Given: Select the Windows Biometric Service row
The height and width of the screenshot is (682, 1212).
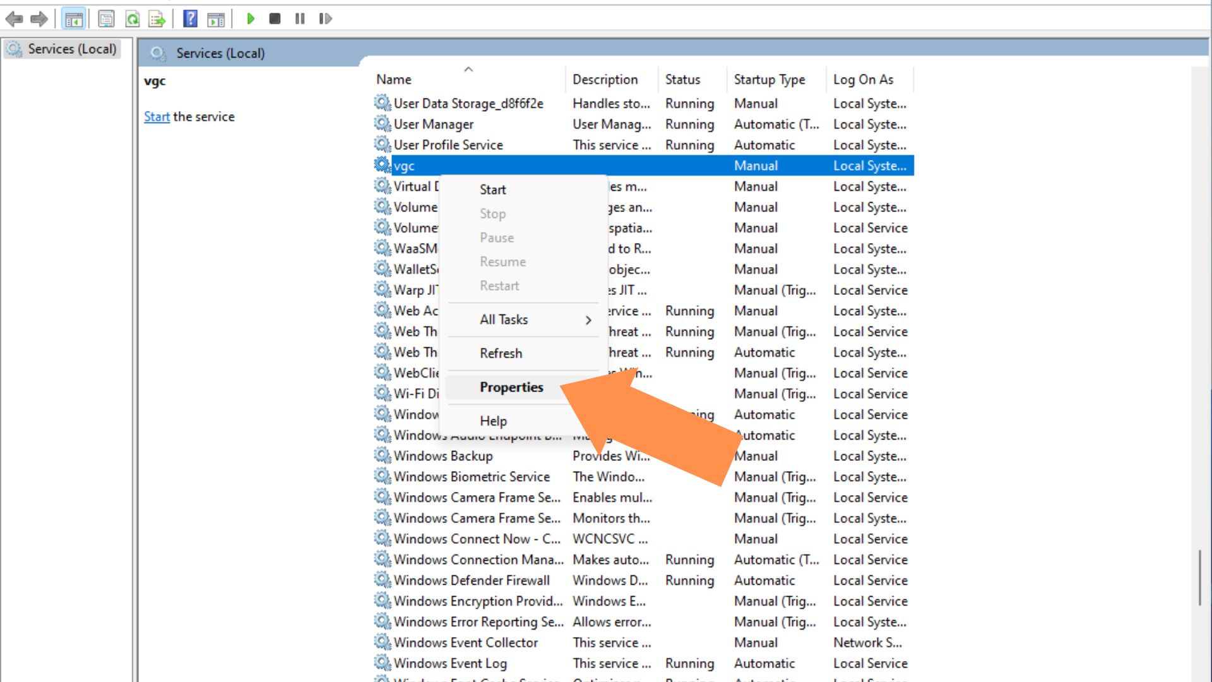Looking at the screenshot, I should click(x=643, y=477).
